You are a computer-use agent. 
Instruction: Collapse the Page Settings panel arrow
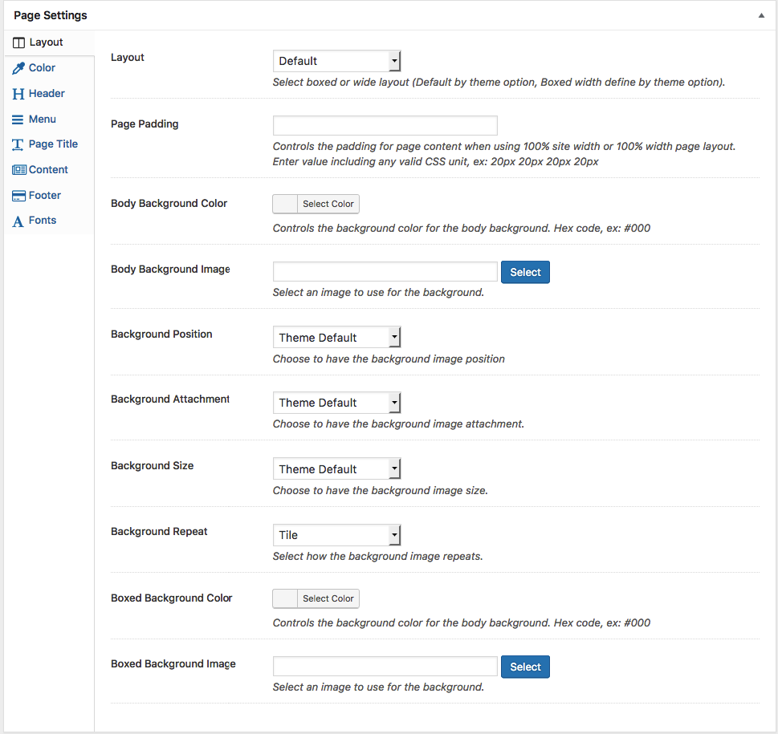click(x=761, y=15)
